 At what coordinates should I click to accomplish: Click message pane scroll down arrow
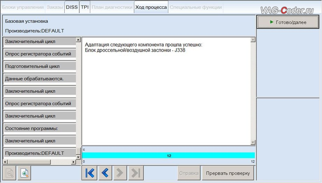coord(253,142)
